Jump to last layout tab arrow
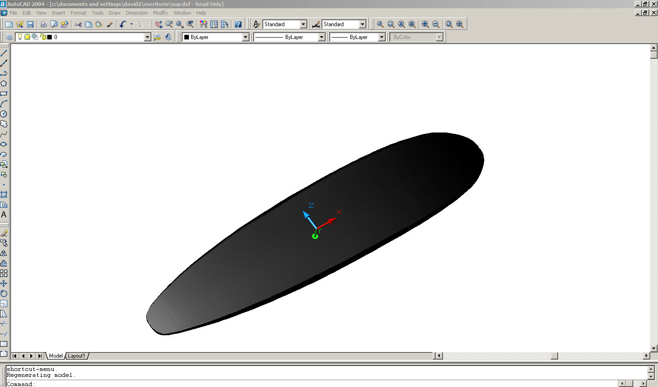This screenshot has width=658, height=387. pyautogui.click(x=40, y=356)
